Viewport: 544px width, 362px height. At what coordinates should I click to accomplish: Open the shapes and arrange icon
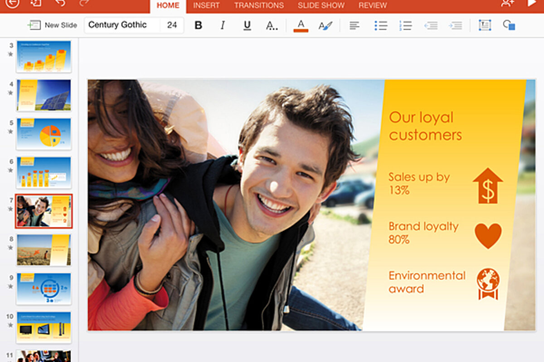(x=509, y=25)
